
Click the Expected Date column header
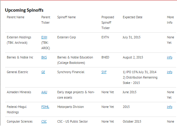[133, 17]
